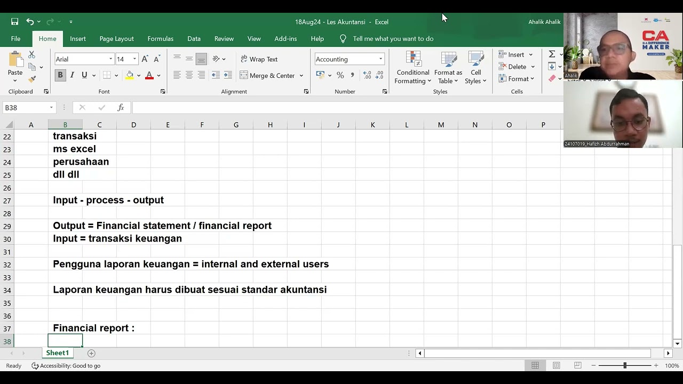
Task: Toggle Align Left button
Action: [177, 75]
